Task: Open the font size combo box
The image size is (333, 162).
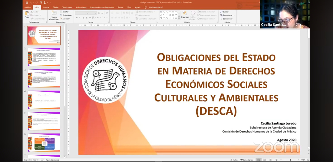Action: (x=93, y=13)
